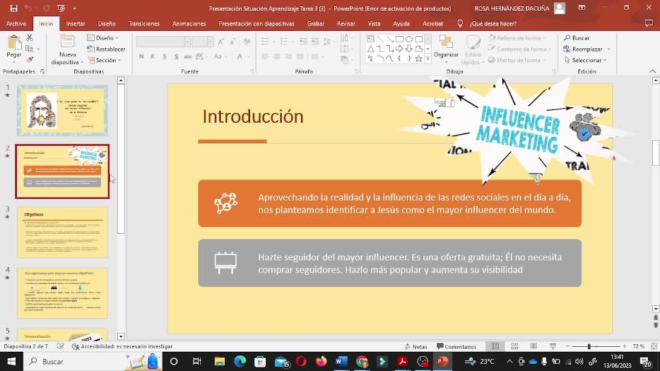Screen dimensions: 660x371
Task: Open the Transiciones tab
Action: coord(144,24)
